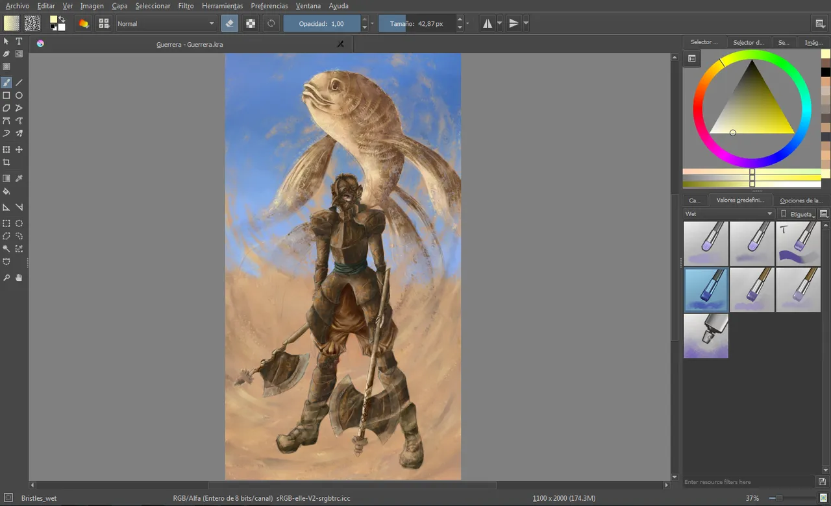Viewport: 831px width, 506px height.
Task: Open vertical mirror options arrow
Action: (x=526, y=23)
